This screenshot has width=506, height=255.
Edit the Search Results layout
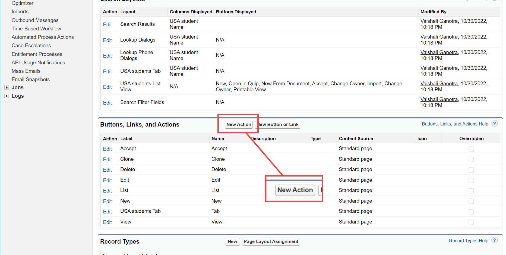[x=107, y=24]
